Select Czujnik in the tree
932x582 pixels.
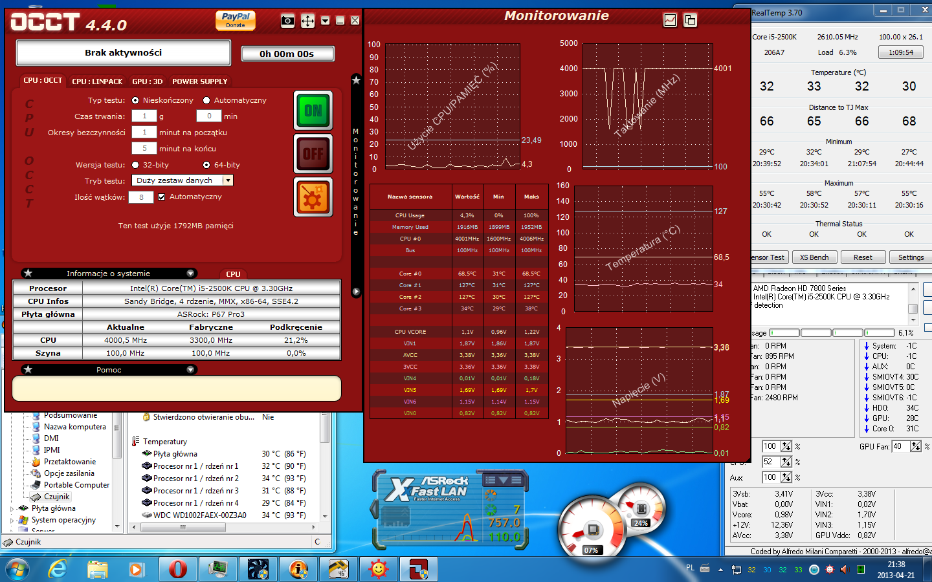[56, 497]
